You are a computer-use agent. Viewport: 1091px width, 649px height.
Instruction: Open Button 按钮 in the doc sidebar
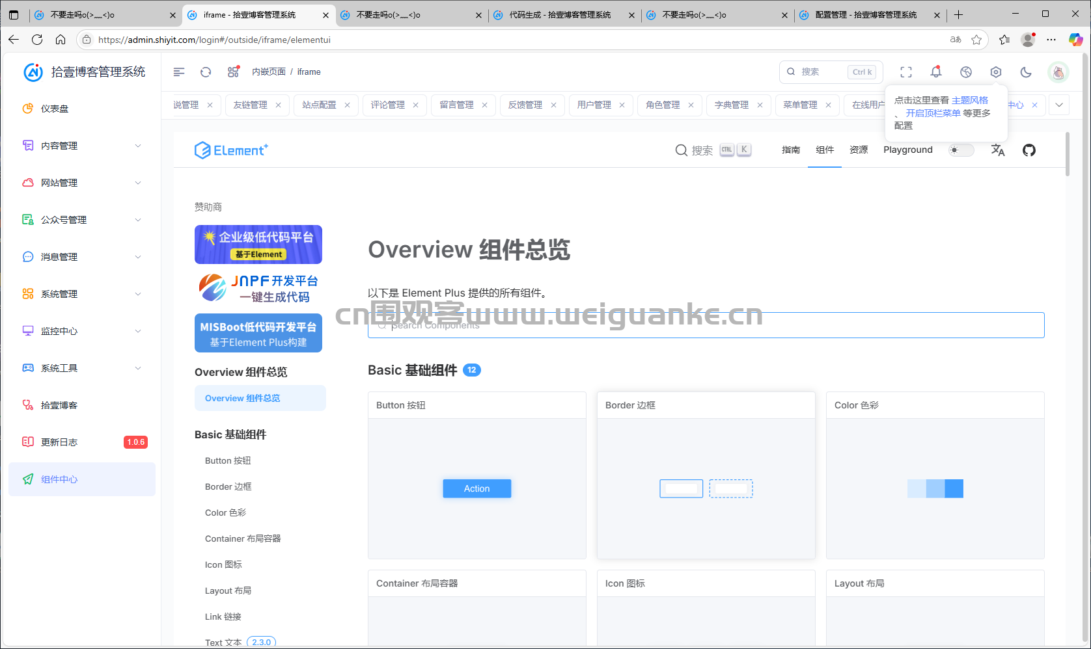click(228, 460)
